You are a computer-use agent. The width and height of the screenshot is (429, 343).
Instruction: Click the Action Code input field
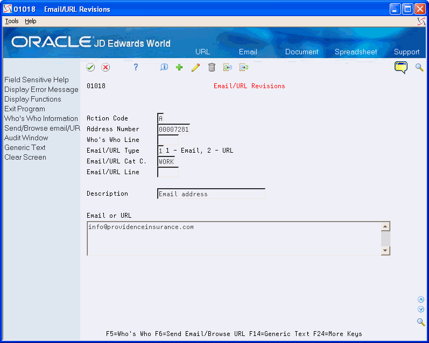pyautogui.click(x=160, y=118)
